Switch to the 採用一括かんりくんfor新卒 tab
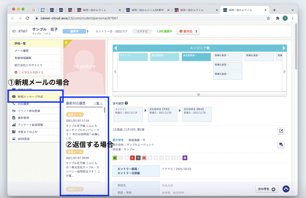 (x=148, y=10)
